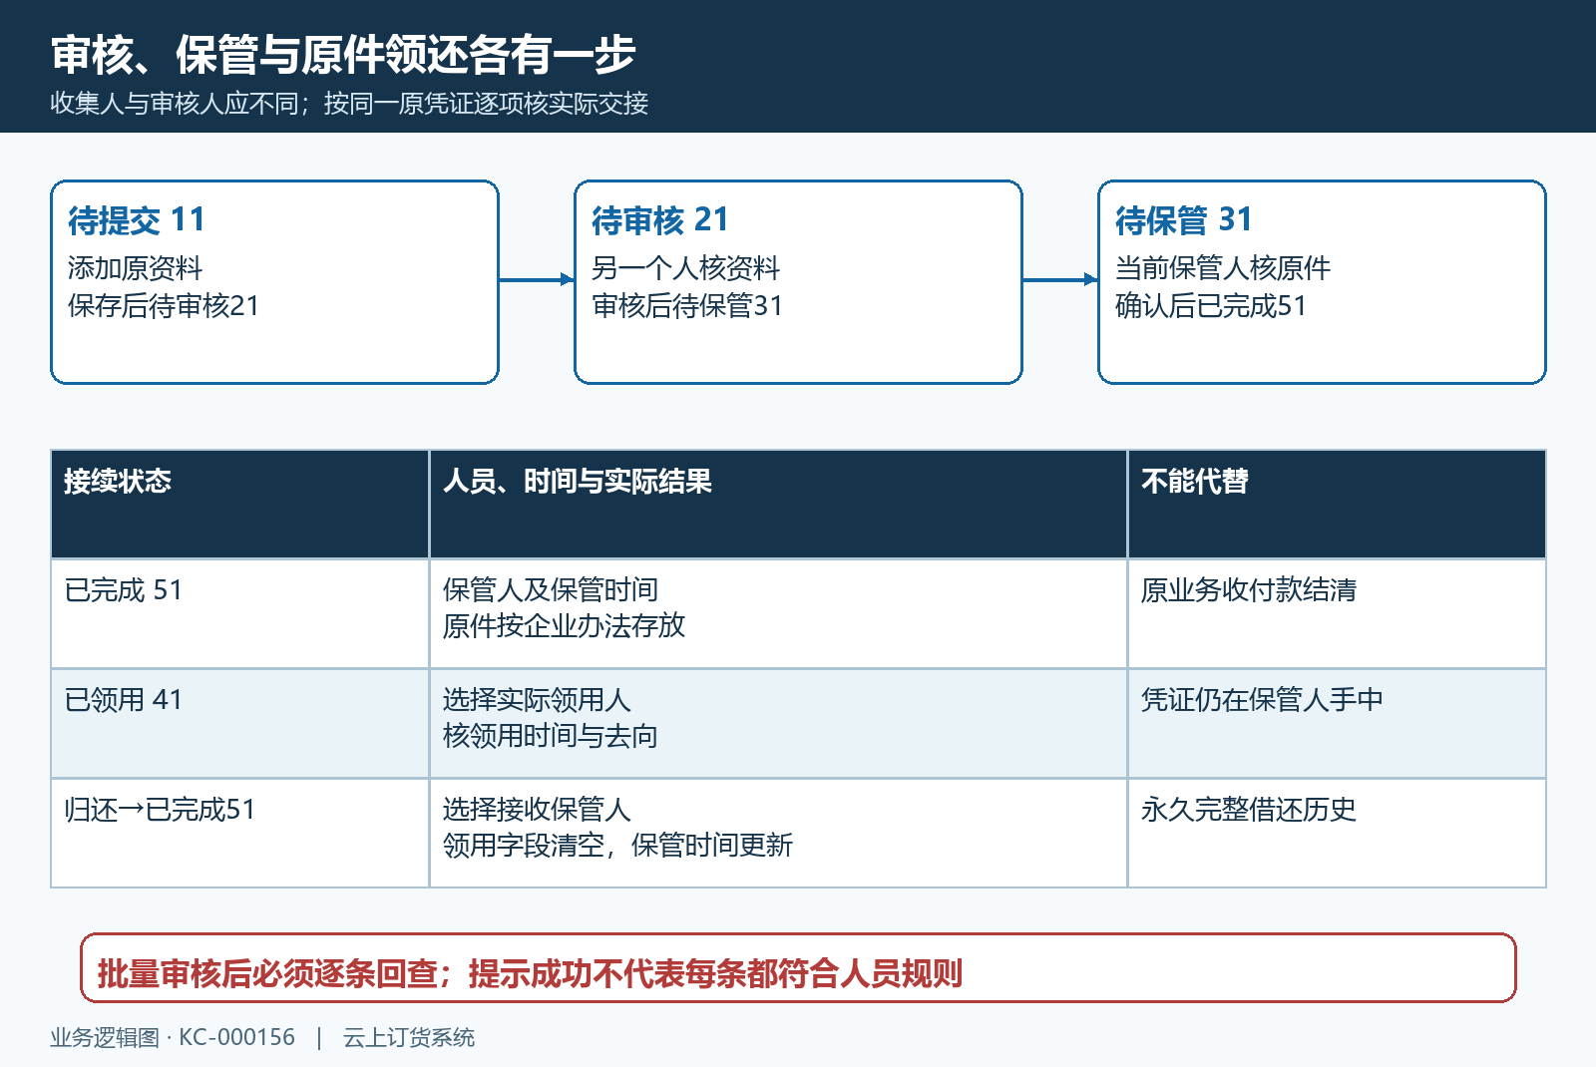Click the 待保管 31 card heading

tap(1183, 220)
